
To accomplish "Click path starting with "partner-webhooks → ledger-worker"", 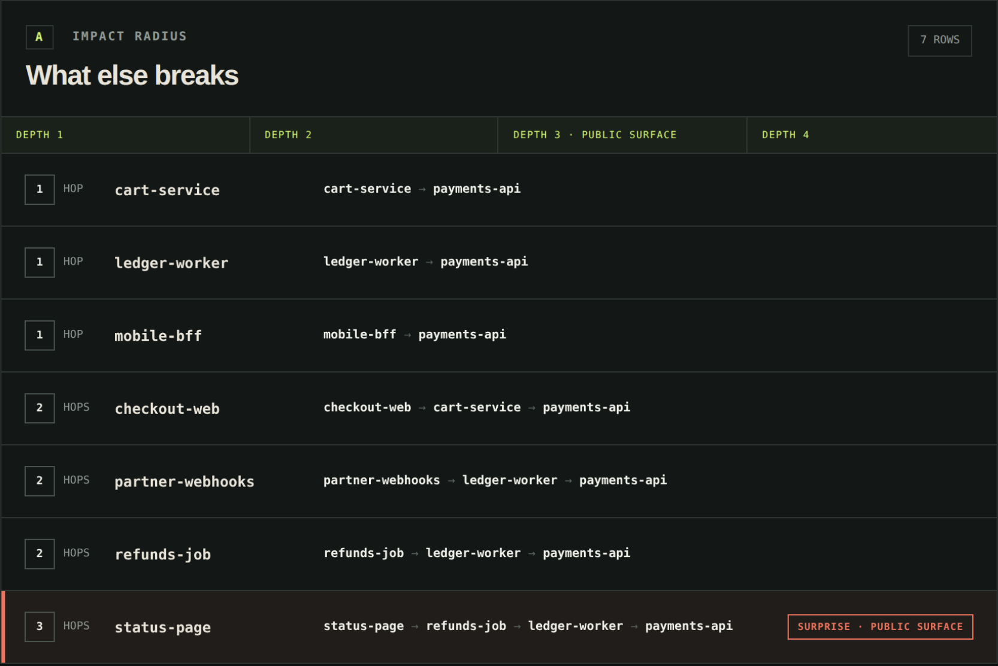I will [495, 480].
